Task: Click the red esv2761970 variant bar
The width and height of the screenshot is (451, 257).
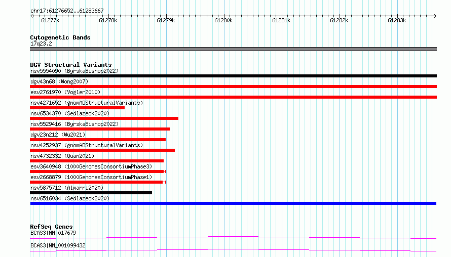Action: pyautogui.click(x=233, y=97)
